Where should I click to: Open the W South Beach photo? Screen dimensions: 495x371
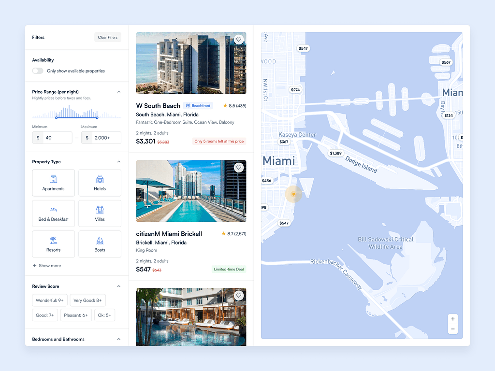pyautogui.click(x=191, y=63)
